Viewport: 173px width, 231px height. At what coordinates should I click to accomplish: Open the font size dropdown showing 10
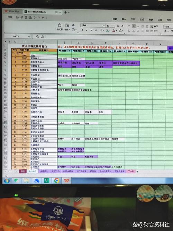pos(113,26)
